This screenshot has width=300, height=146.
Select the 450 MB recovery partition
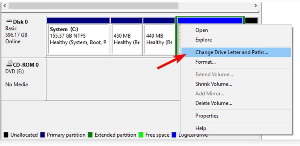point(126,36)
